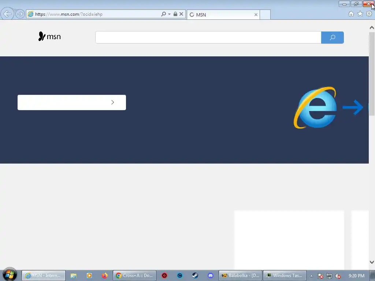Open Discord from the taskbar
The image size is (375, 281).
click(211, 276)
